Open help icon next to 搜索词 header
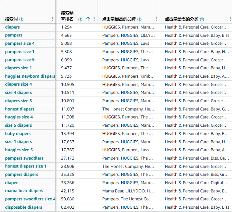 pos(21,19)
